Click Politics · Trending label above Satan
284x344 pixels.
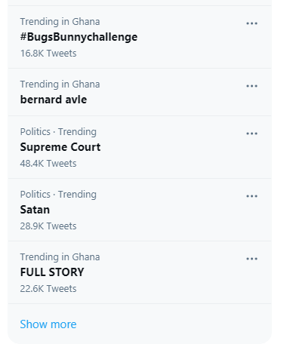[x=58, y=195]
